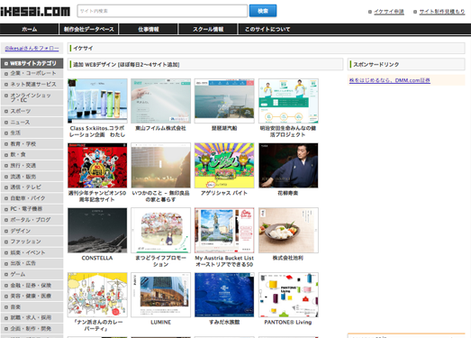Select the ファッション category
471x338 pixels.
coord(32,242)
